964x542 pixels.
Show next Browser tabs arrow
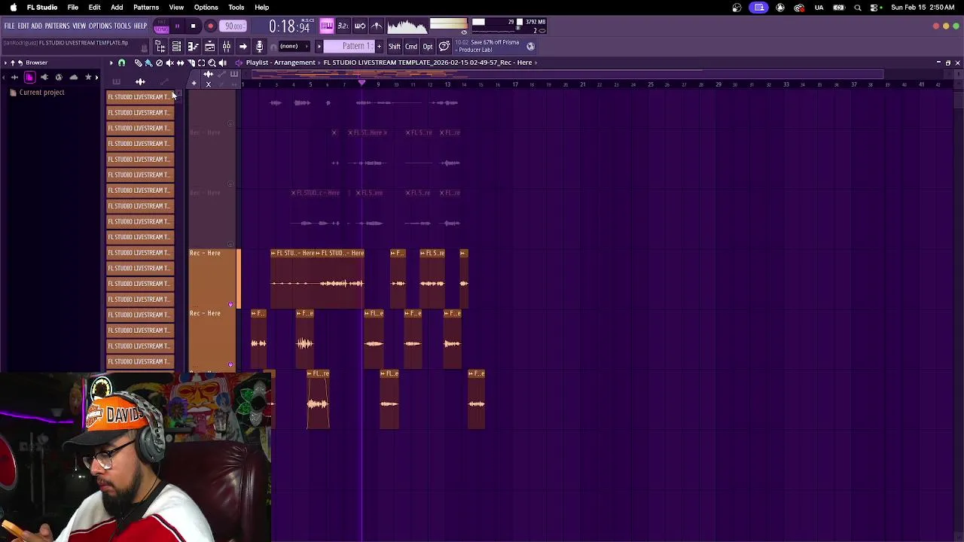(x=96, y=78)
